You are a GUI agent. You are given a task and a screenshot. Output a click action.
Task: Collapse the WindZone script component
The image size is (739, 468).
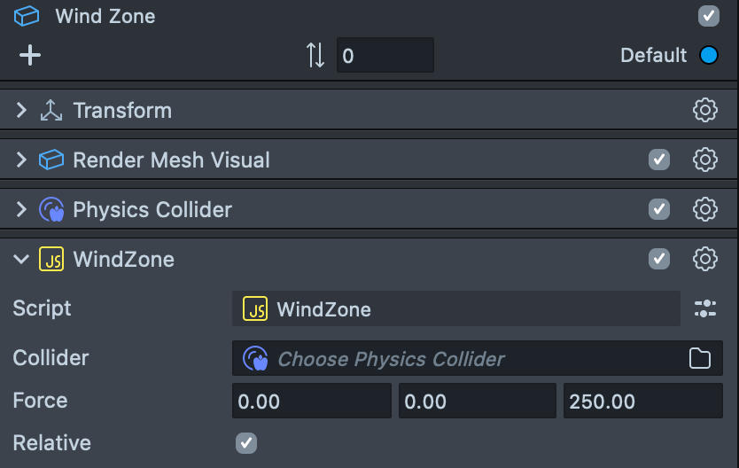coord(21,259)
